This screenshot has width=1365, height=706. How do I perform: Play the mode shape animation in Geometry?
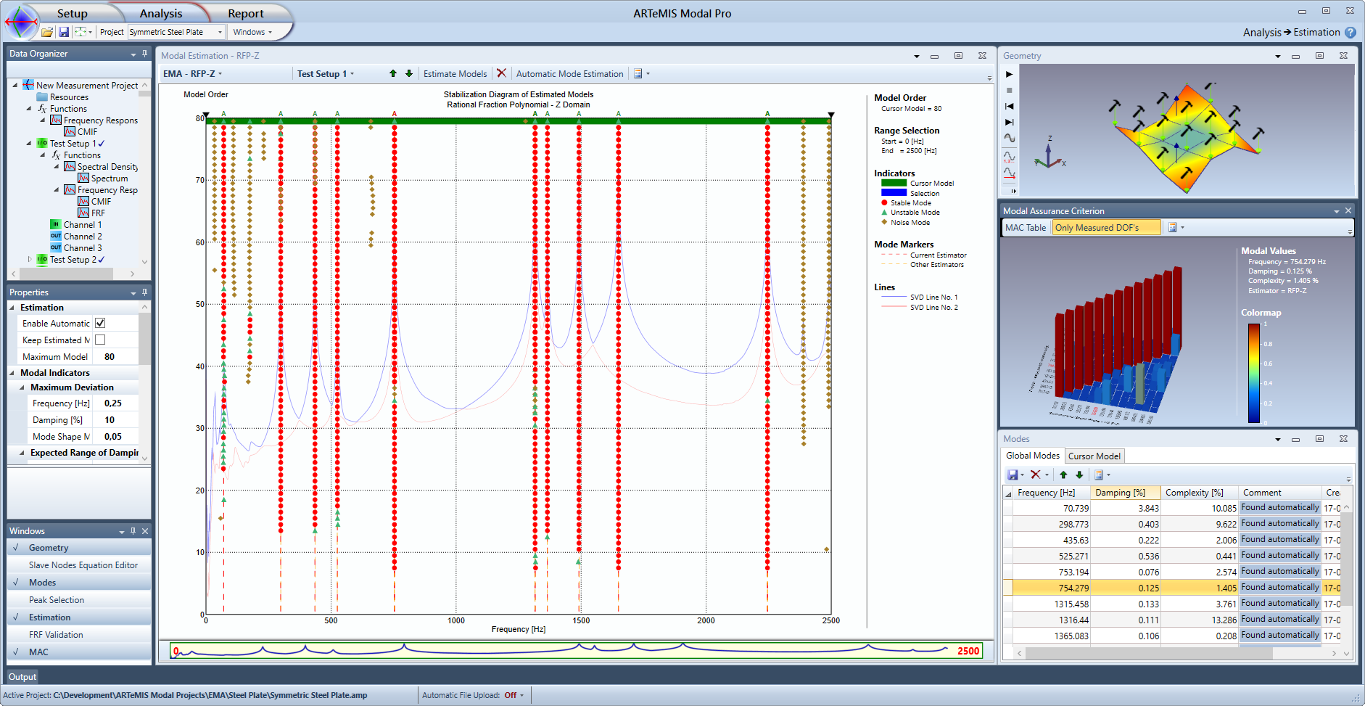1009,74
